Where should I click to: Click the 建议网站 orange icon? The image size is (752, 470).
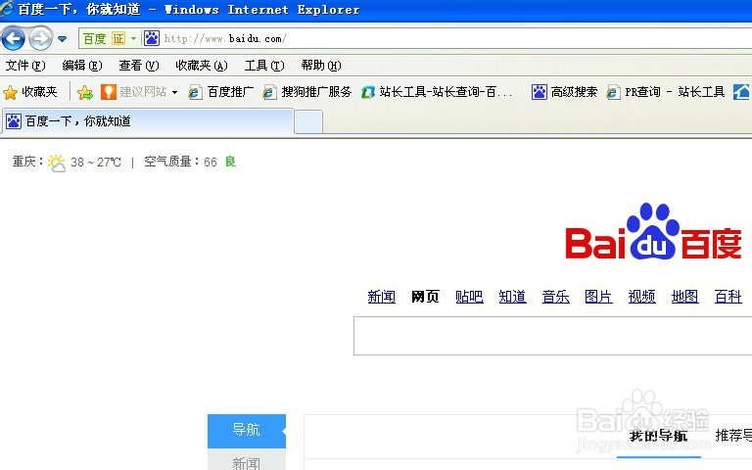coord(109,92)
